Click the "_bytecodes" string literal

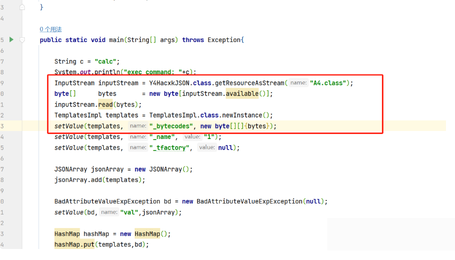171,126
